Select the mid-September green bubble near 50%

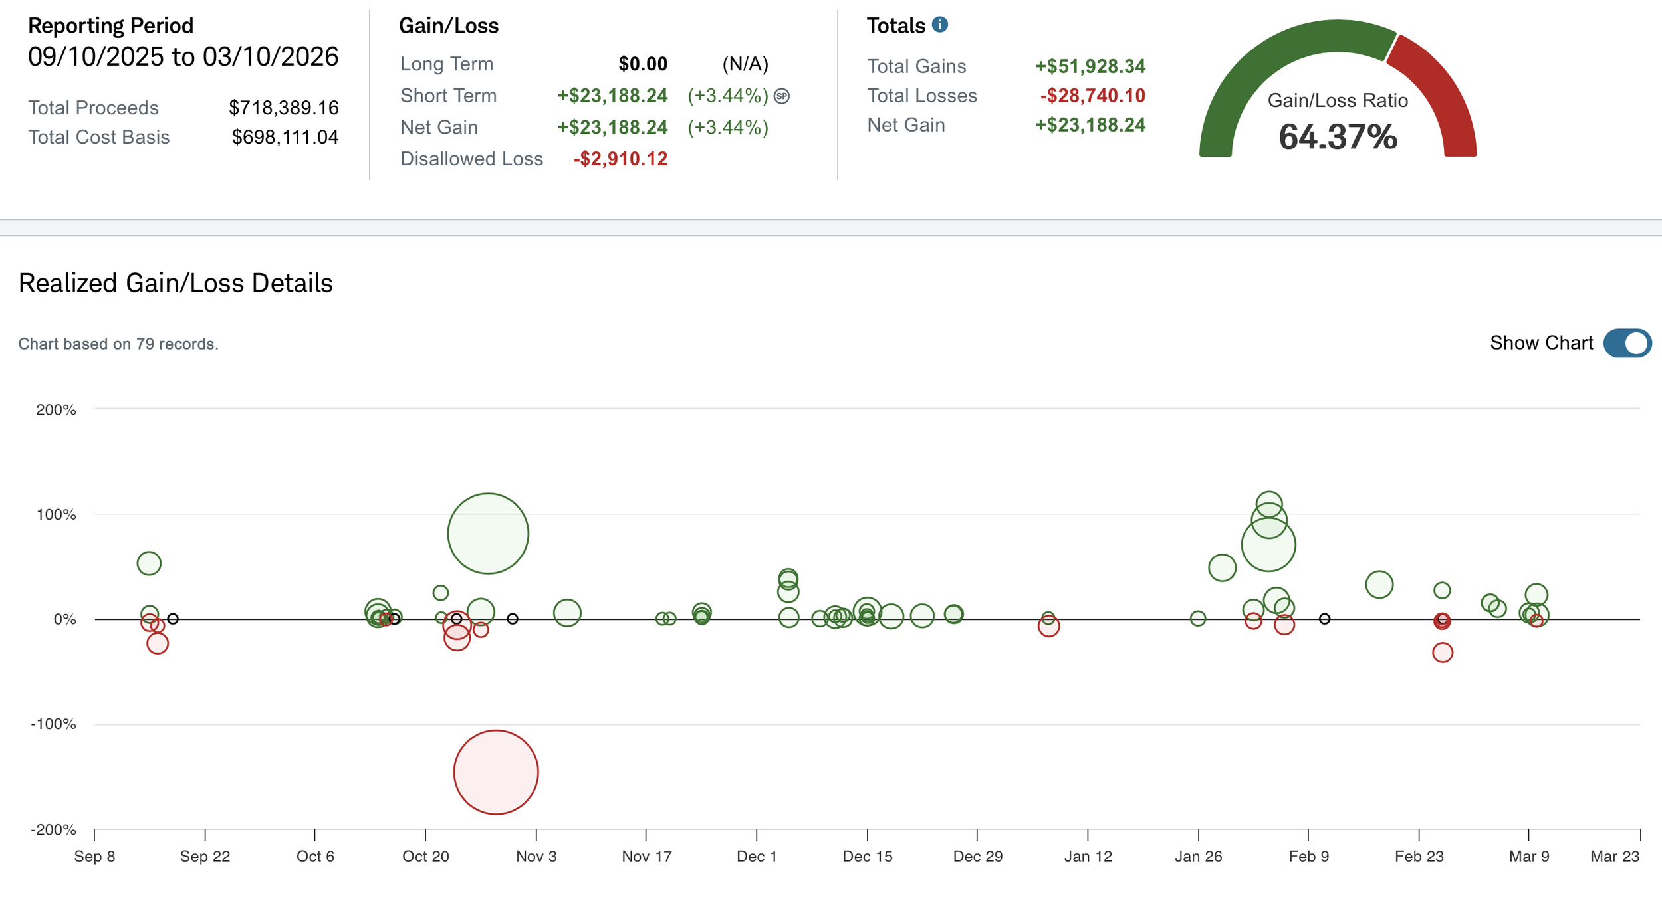[x=149, y=563]
